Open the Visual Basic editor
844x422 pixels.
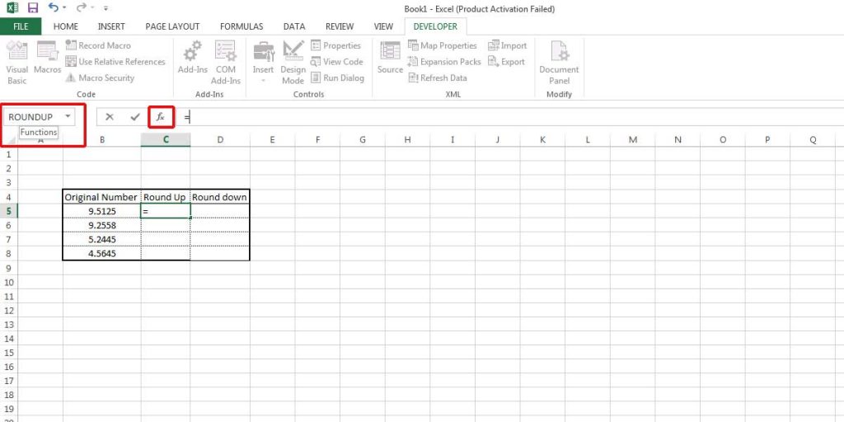[x=16, y=63]
